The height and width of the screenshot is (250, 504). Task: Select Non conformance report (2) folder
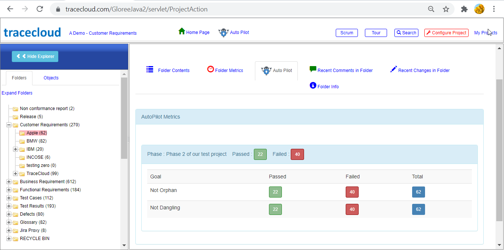(47, 109)
